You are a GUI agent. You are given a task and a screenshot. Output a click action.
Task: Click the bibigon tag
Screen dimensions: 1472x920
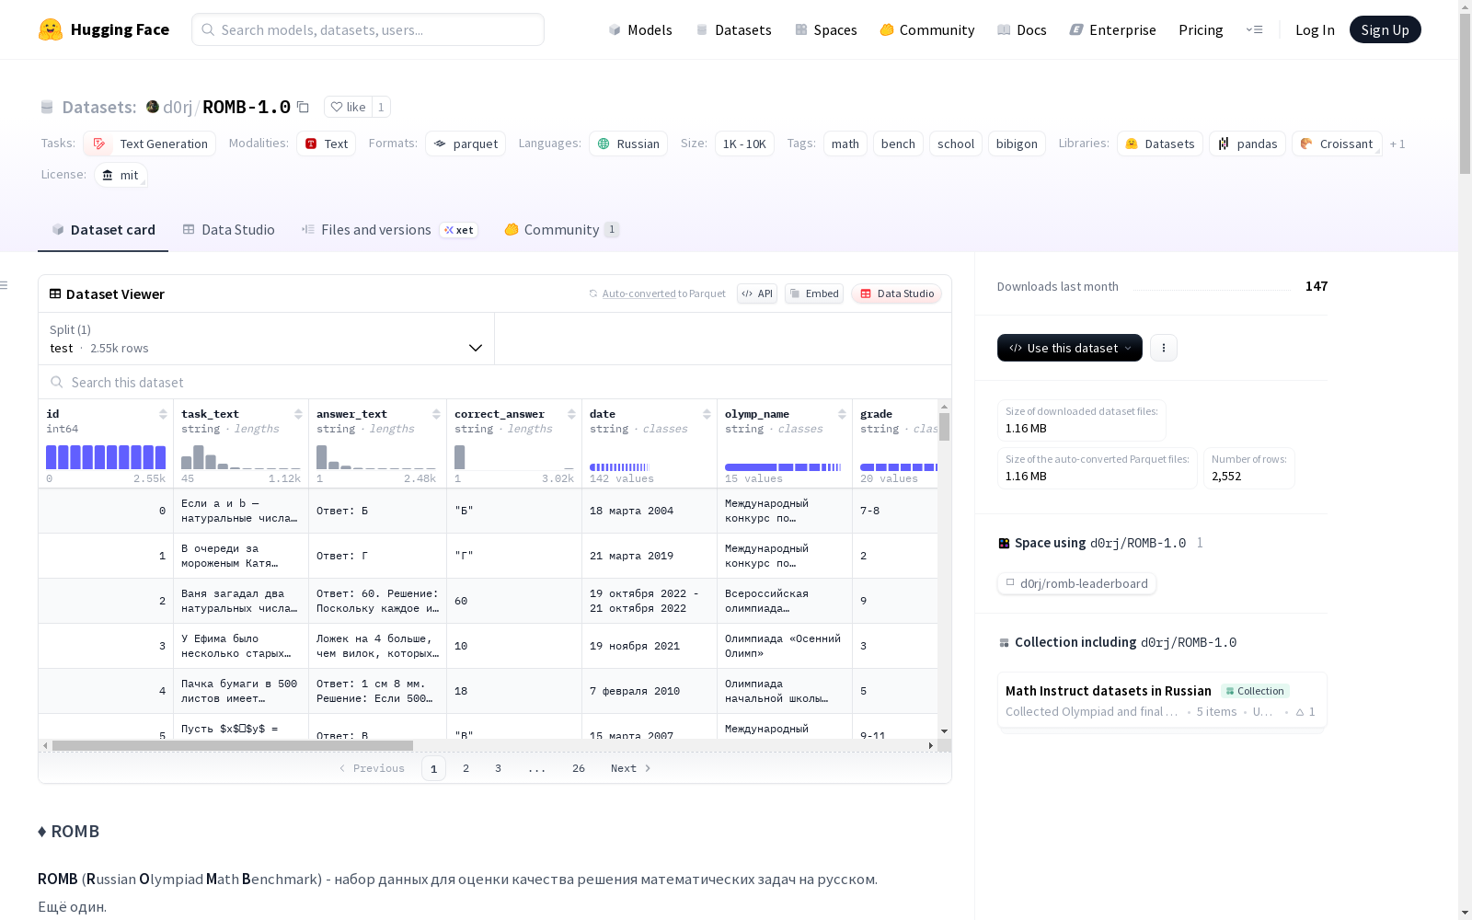1017,144
